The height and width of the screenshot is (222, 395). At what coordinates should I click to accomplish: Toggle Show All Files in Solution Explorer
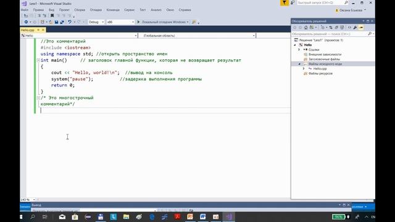(x=342, y=27)
